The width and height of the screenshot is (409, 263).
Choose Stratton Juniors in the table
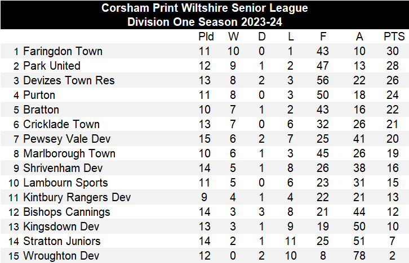(62, 241)
